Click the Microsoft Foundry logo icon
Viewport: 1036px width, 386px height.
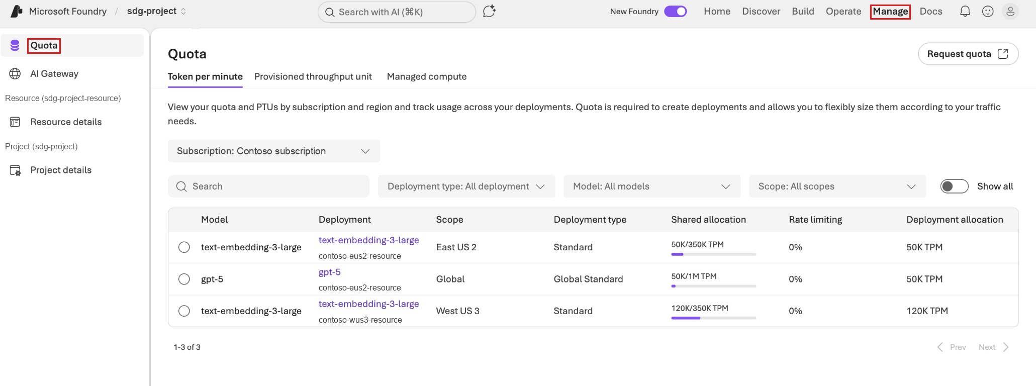point(17,11)
